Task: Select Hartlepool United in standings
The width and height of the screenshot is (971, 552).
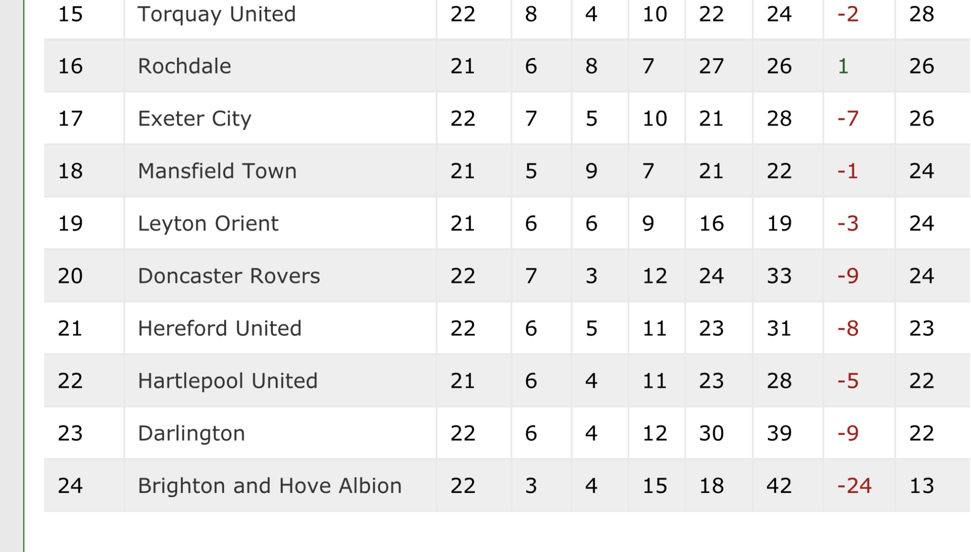Action: coord(228,381)
